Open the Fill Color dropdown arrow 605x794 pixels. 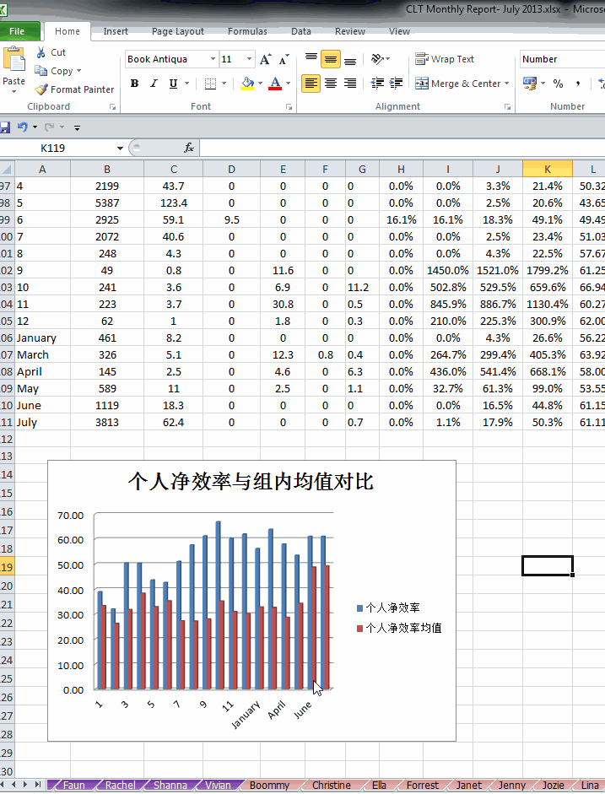pyautogui.click(x=260, y=84)
